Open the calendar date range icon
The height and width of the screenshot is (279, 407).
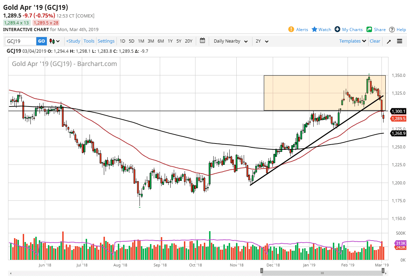click(x=202, y=41)
